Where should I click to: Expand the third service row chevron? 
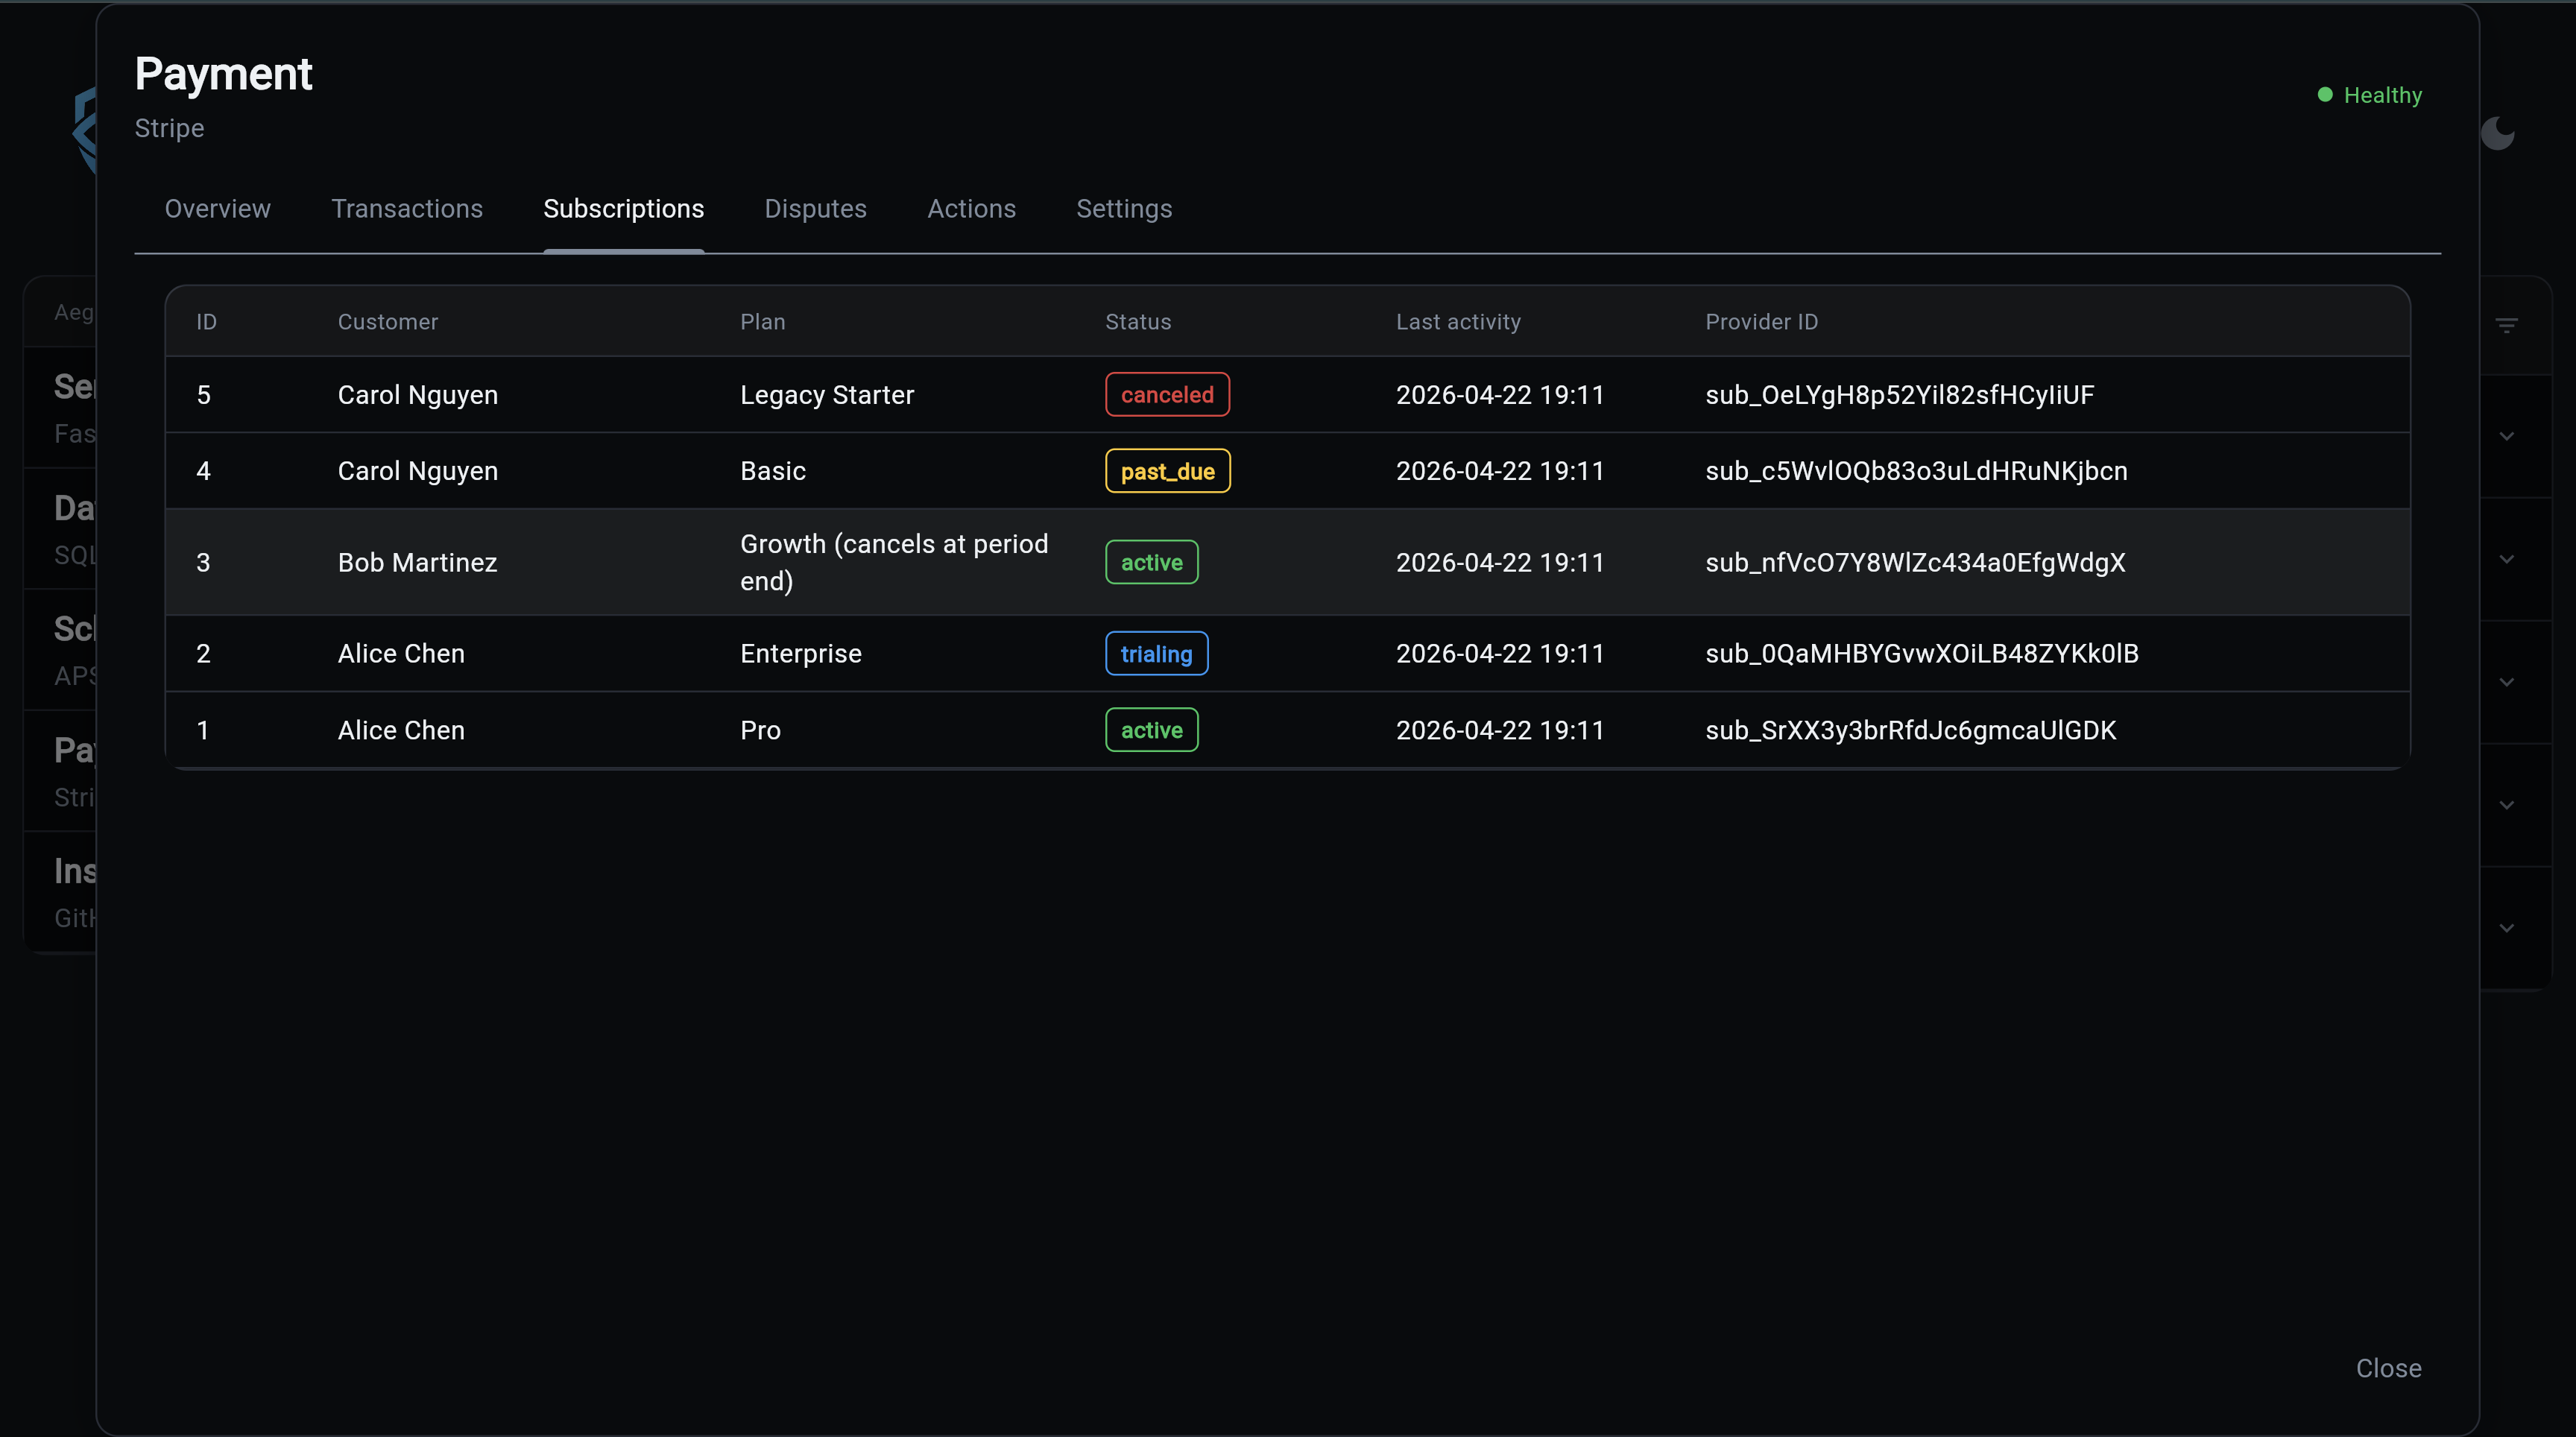pyautogui.click(x=2506, y=682)
